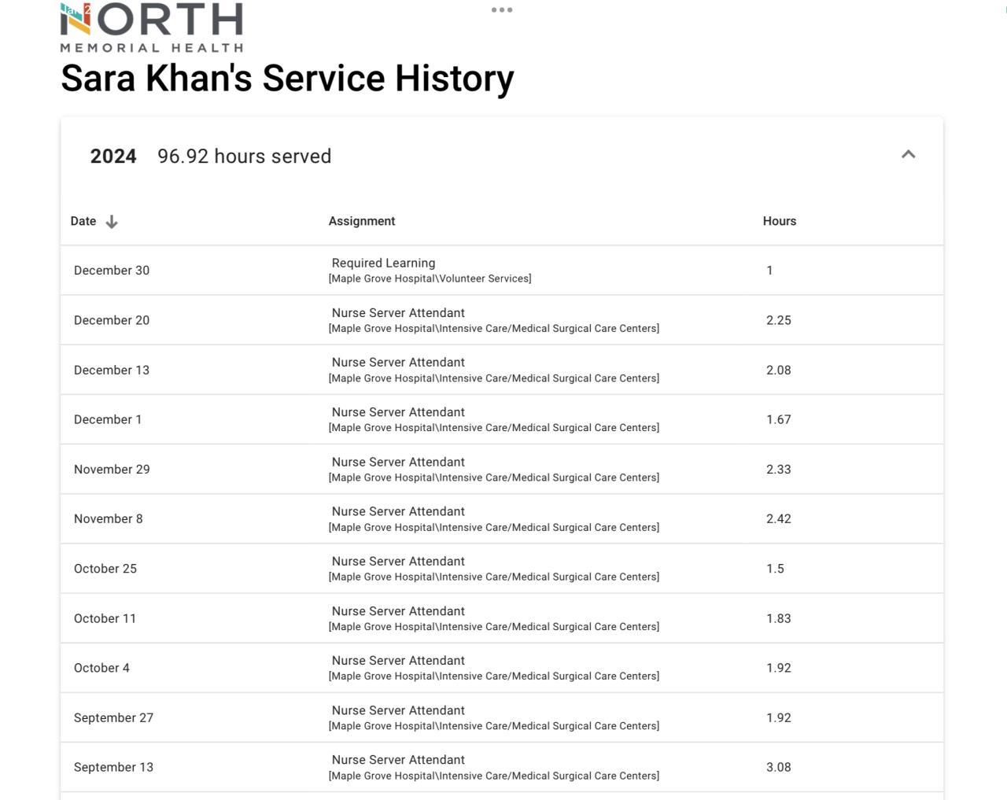Click the 2.42 hours value for November 8
The height and width of the screenshot is (800, 1007).
click(x=779, y=519)
